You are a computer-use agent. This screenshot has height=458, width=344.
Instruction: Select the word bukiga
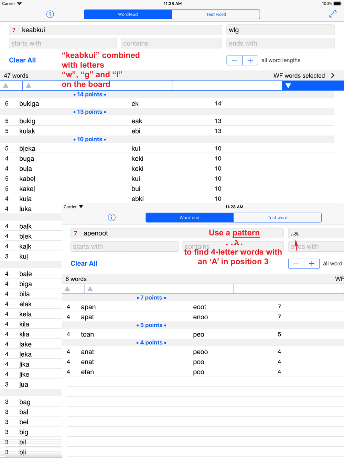point(29,104)
